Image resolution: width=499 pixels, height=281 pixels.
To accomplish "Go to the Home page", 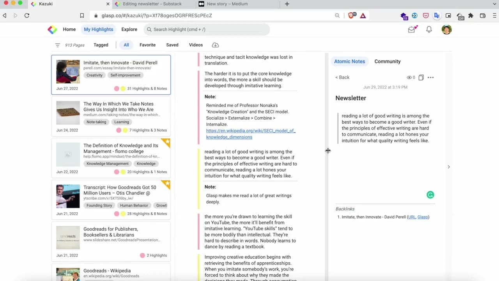I will pyautogui.click(x=69, y=29).
